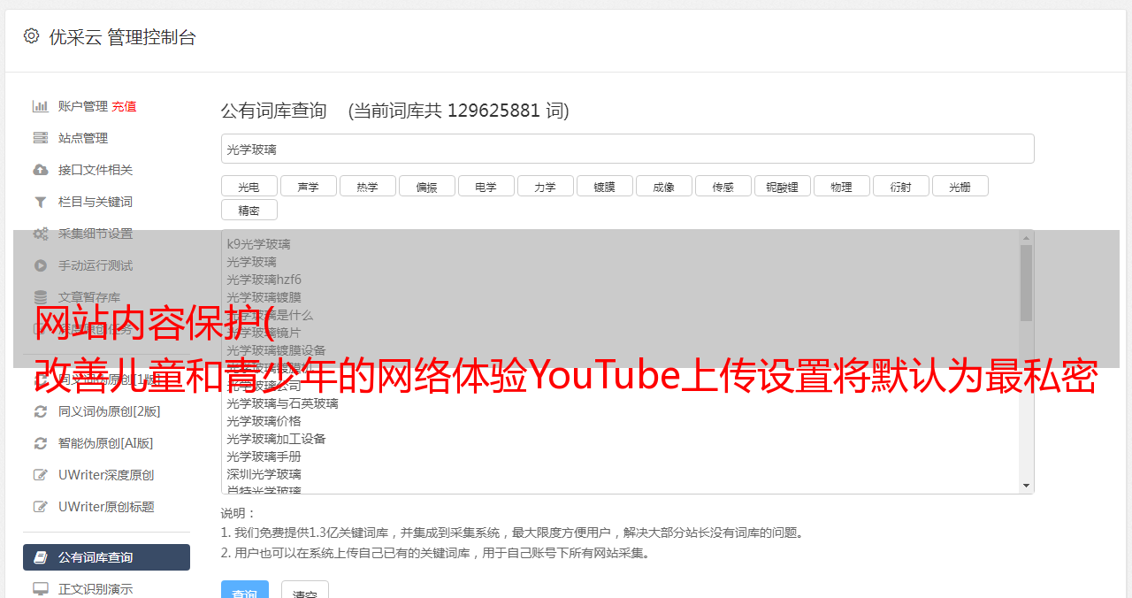
Task: Click the edit icon for UWriter原创标题
Action: (41, 507)
